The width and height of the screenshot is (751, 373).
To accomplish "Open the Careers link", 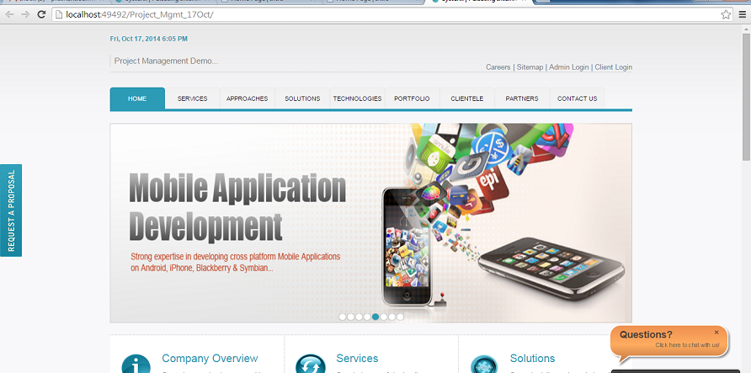I will (x=498, y=67).
